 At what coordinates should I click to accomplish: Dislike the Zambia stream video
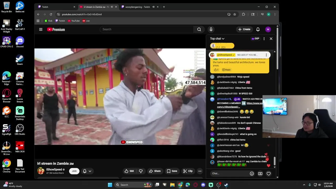pos(141,171)
